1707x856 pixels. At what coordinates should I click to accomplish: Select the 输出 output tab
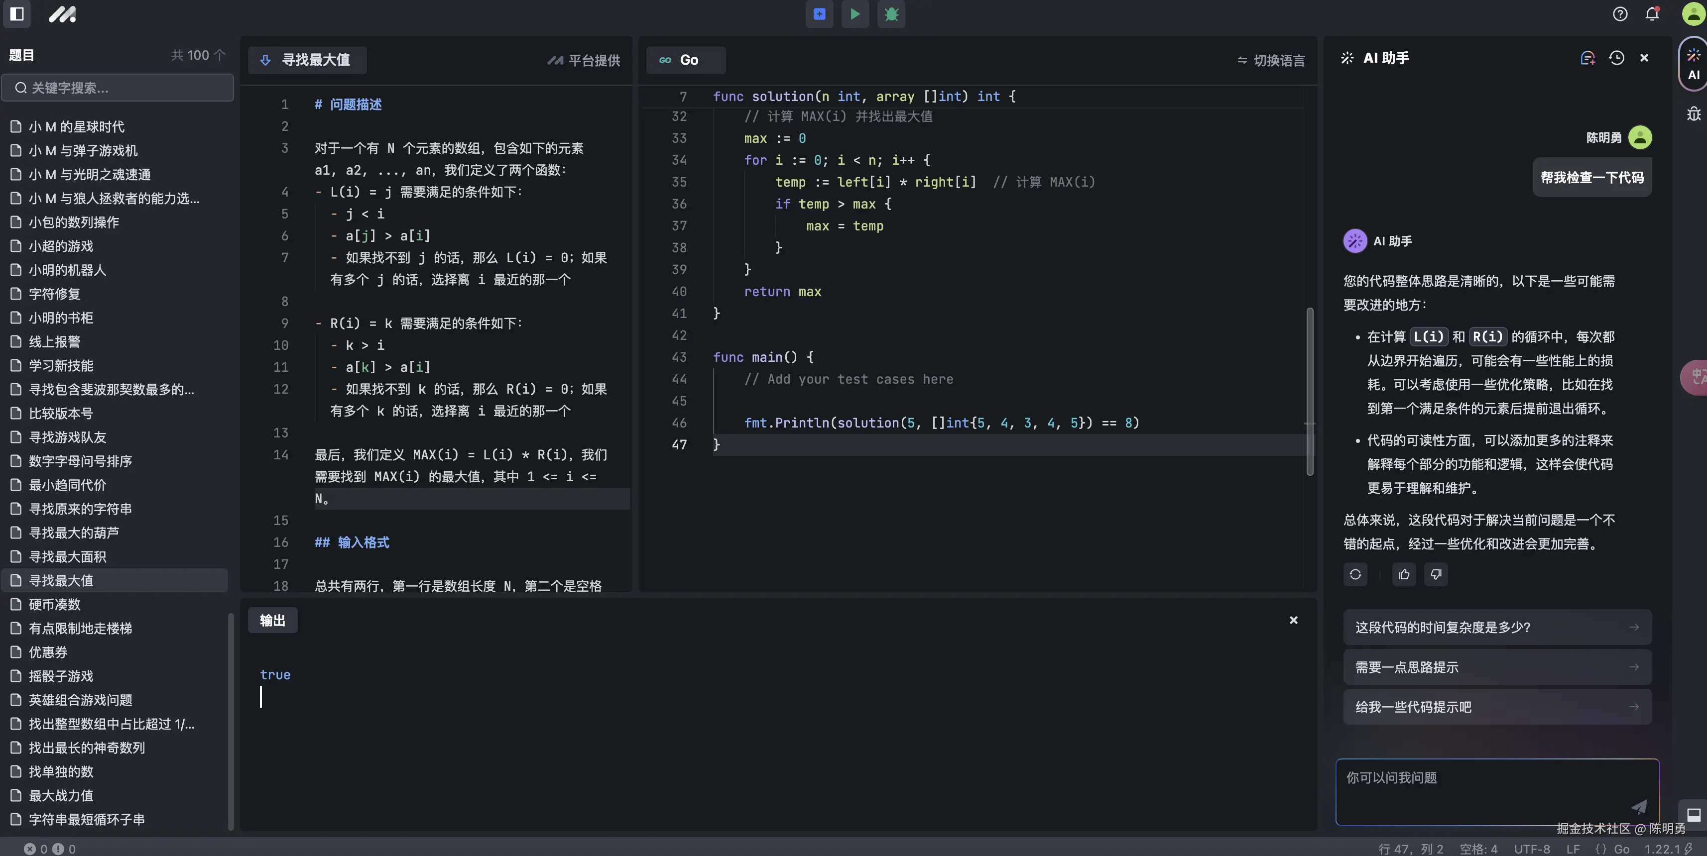(272, 620)
